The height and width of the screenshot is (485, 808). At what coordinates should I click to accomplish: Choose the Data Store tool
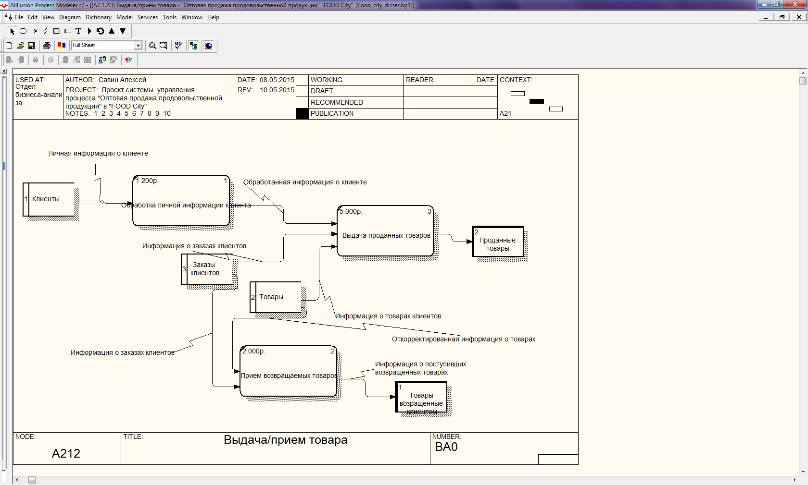pyautogui.click(x=67, y=31)
